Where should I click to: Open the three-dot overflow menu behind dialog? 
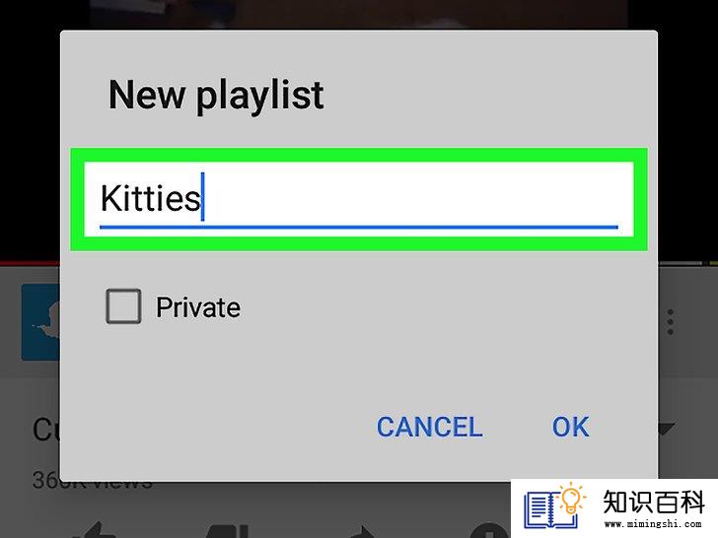pos(670,321)
